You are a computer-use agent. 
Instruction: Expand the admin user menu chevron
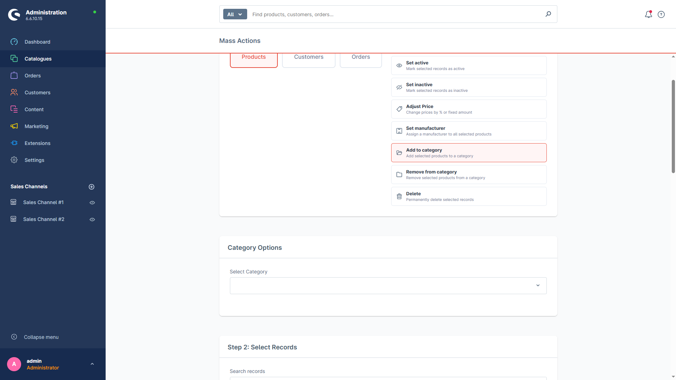pos(92,364)
